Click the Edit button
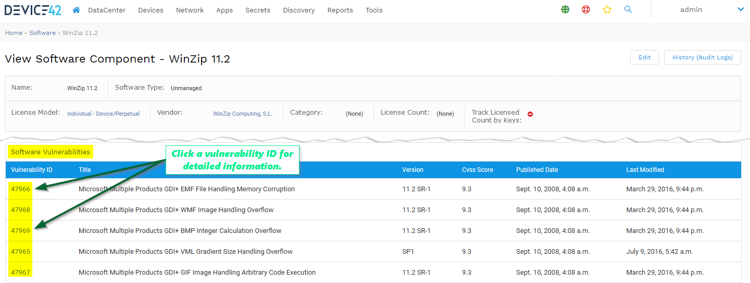The image size is (750, 283). [644, 57]
